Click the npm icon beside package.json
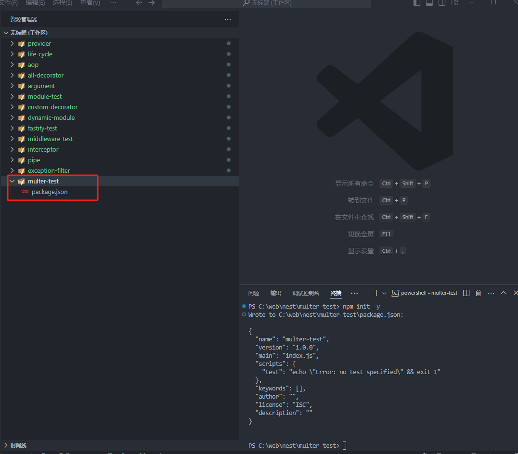Screen dimensions: 518x454 click(25, 192)
